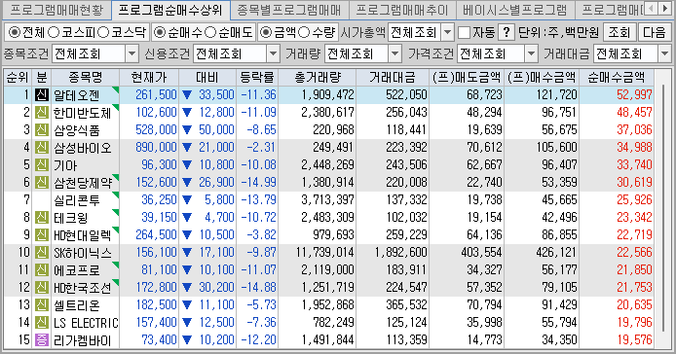Viewport: 676px width, 354px height.
Task: Click the 신 badge in 삼성바이오 row
Action: tap(41, 147)
